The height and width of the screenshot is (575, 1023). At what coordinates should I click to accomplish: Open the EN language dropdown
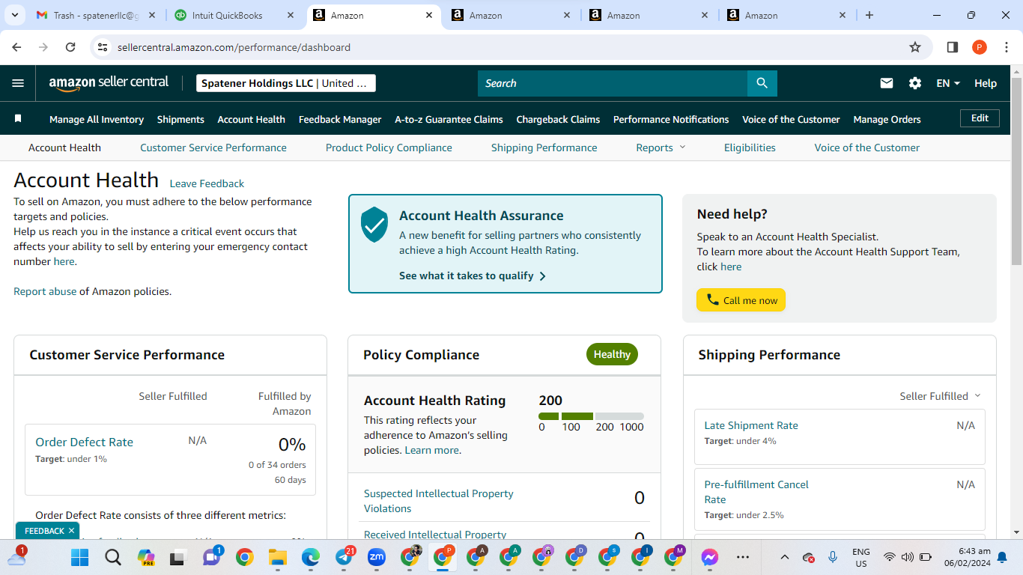(948, 83)
